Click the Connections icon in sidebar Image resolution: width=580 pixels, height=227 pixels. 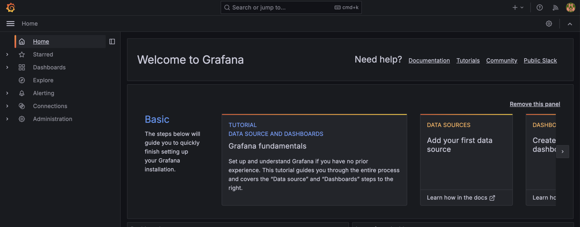point(22,106)
